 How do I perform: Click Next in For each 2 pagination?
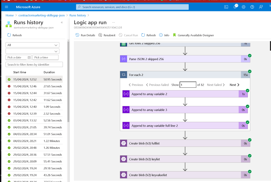click(234, 85)
